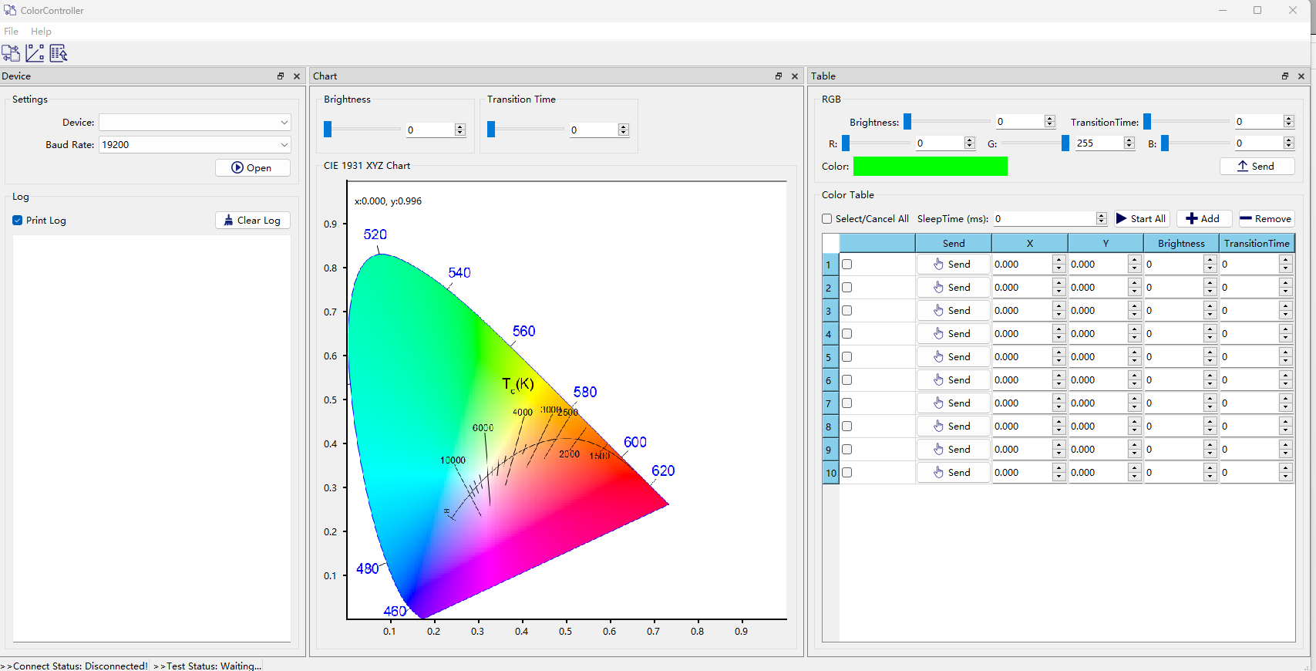Click the table import toolbar icon
1316x671 pixels.
[59, 53]
